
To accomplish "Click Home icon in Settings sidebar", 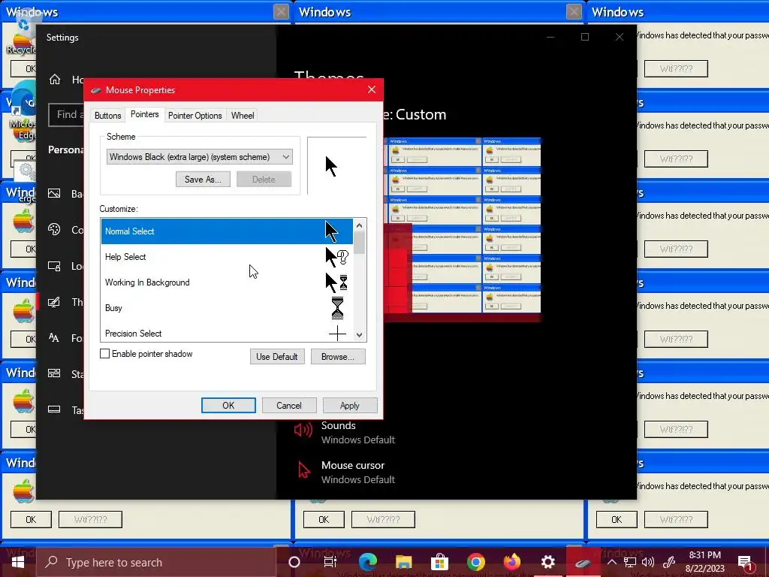I will pos(54,79).
